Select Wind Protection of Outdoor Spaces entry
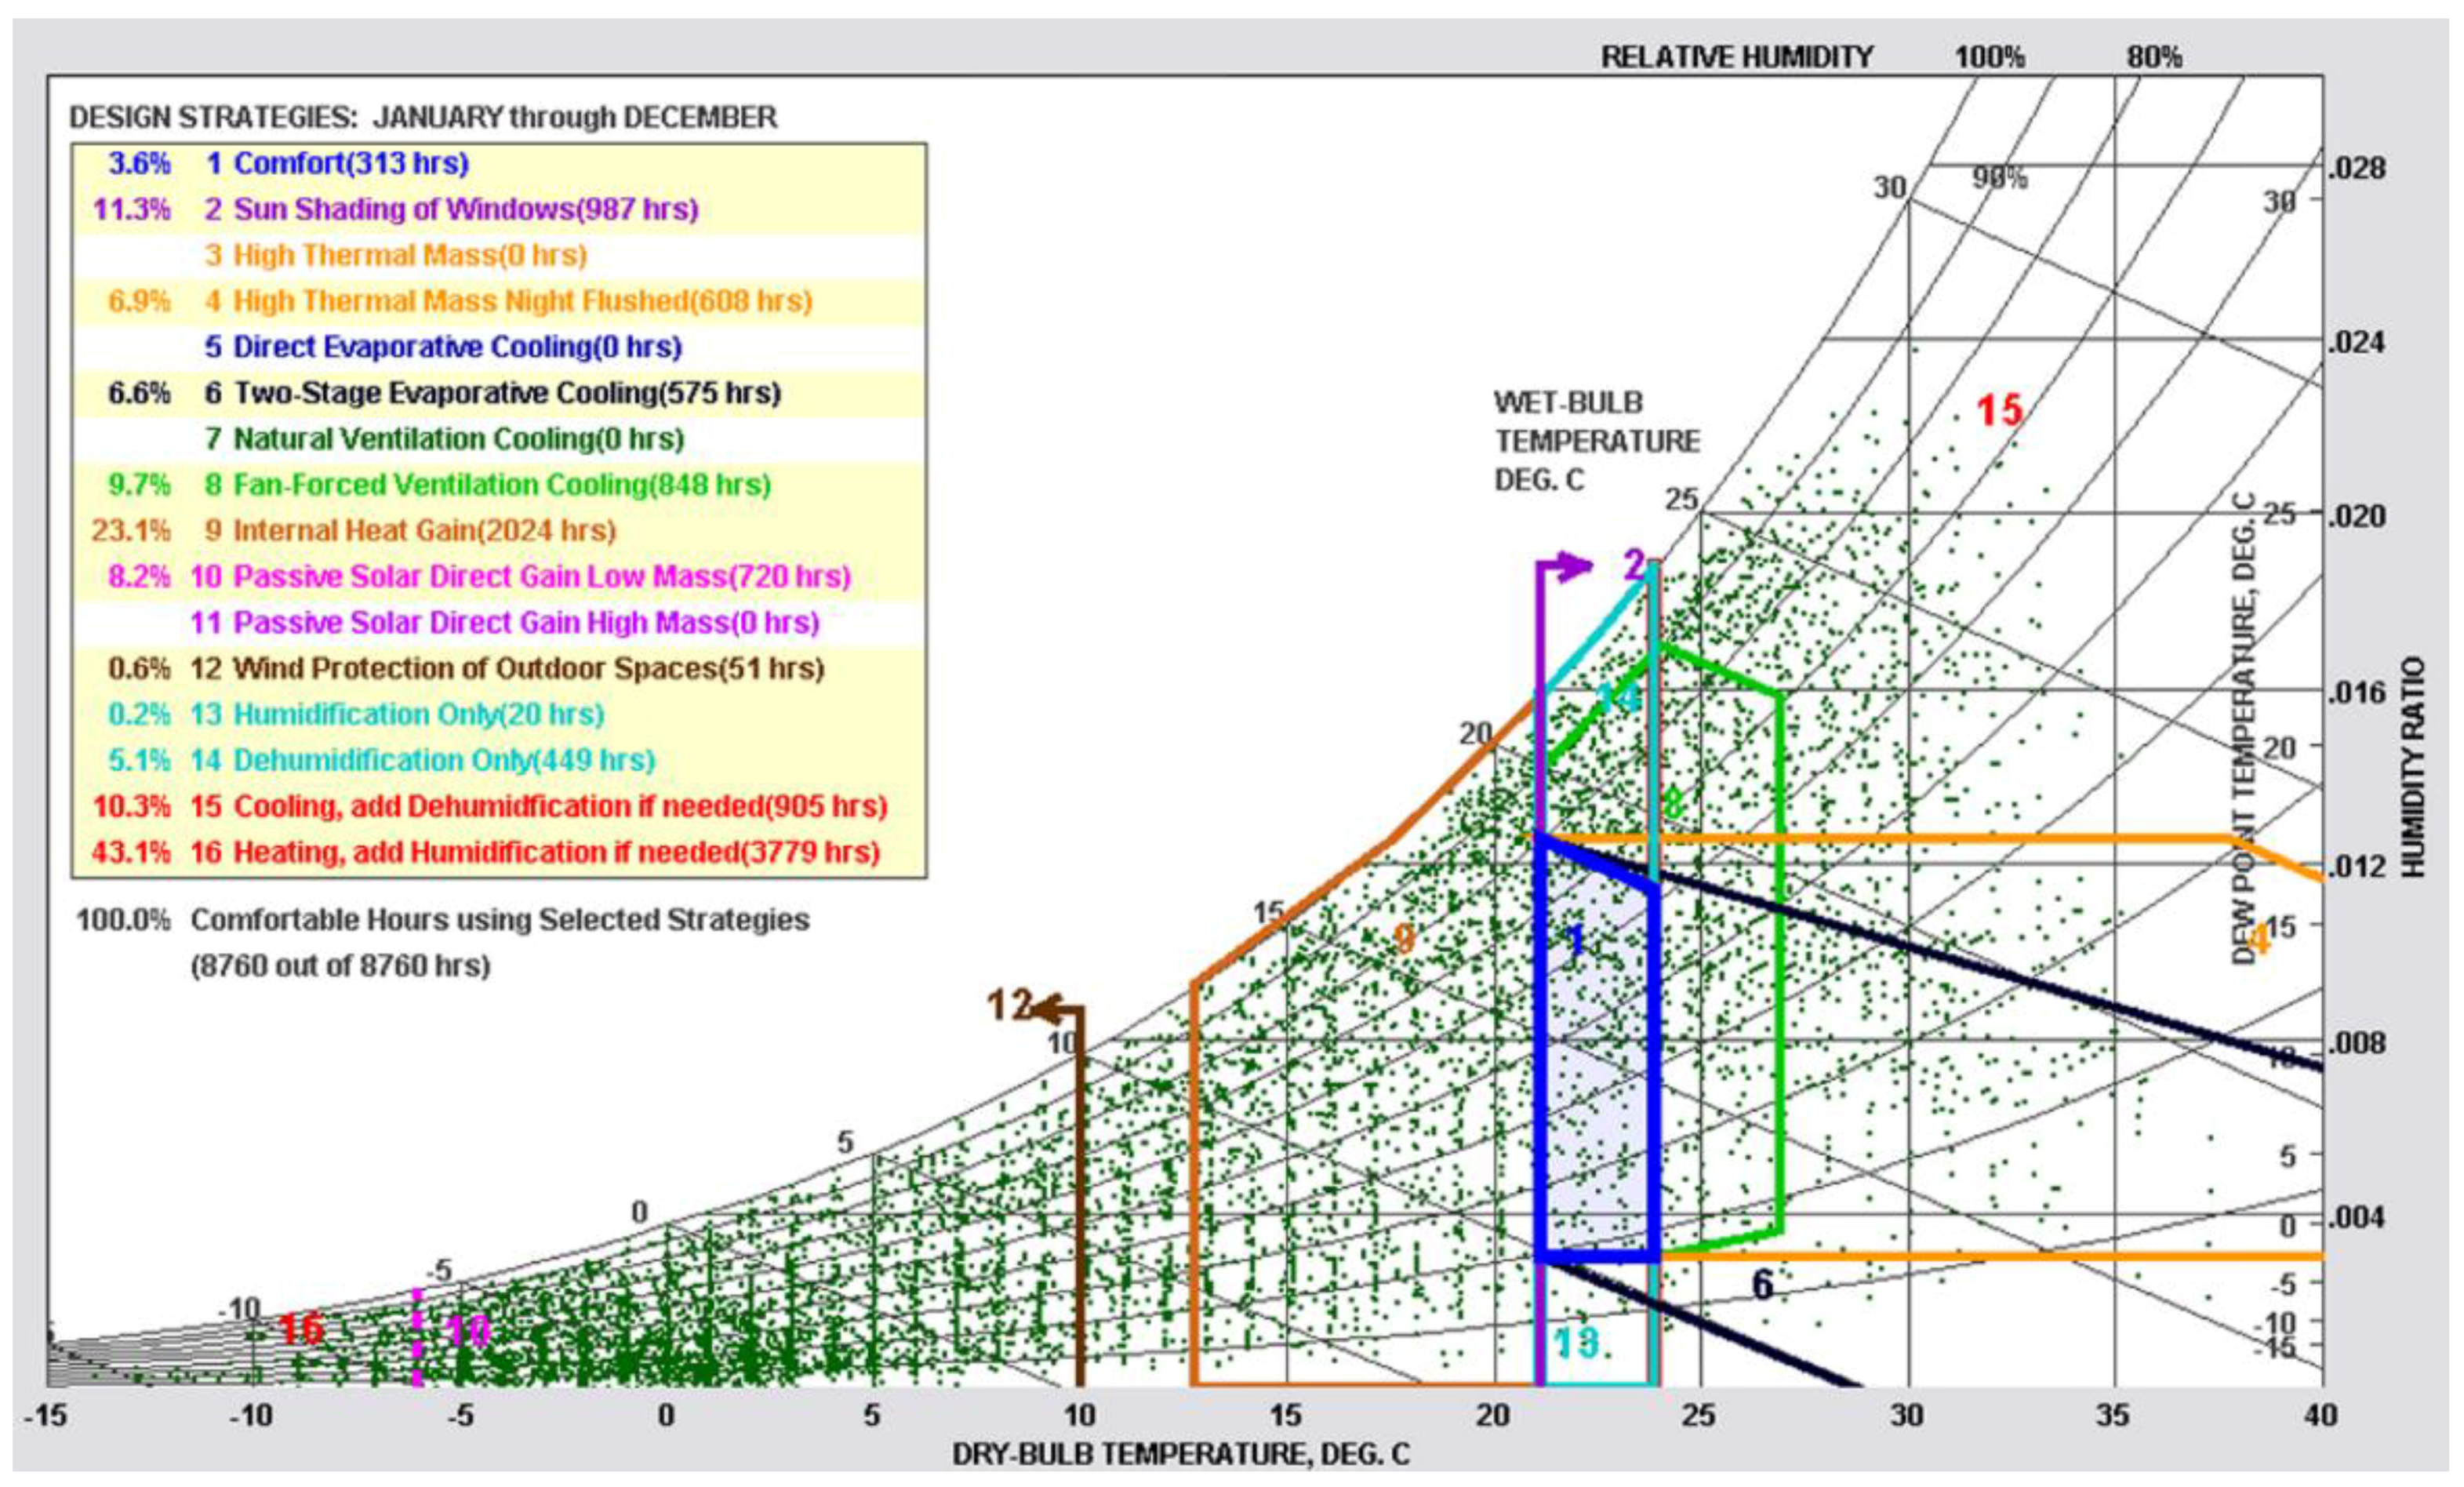The width and height of the screenshot is (2464, 1487). click(x=528, y=668)
